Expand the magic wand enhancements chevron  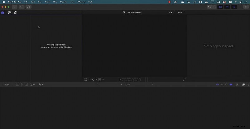[96, 79]
